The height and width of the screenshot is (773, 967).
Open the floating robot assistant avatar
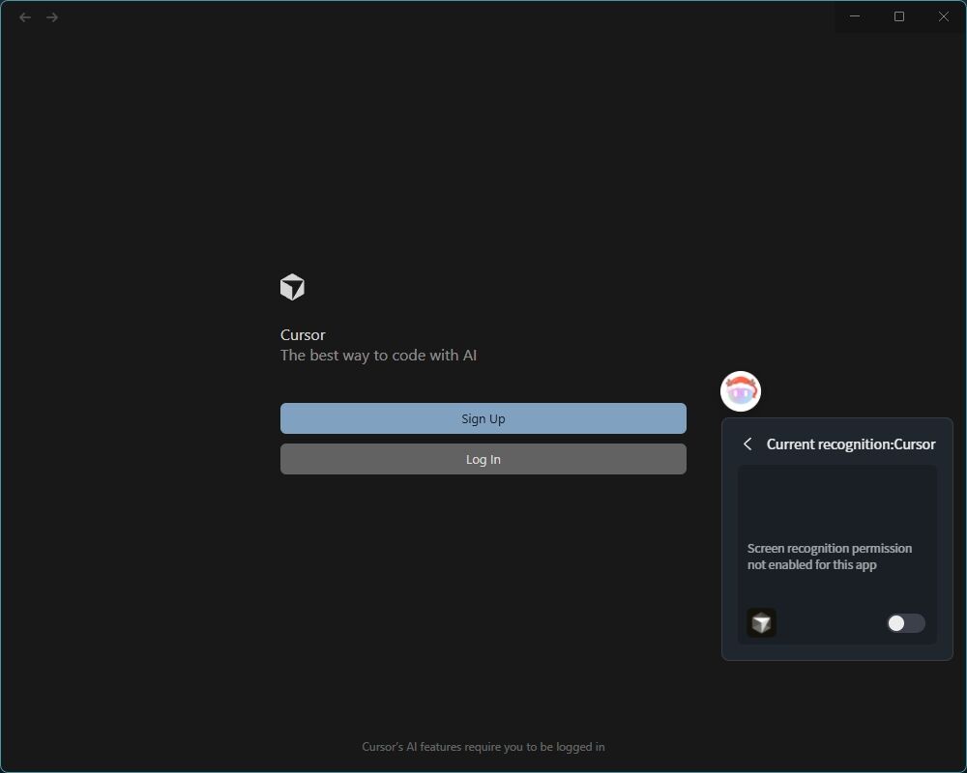point(741,391)
